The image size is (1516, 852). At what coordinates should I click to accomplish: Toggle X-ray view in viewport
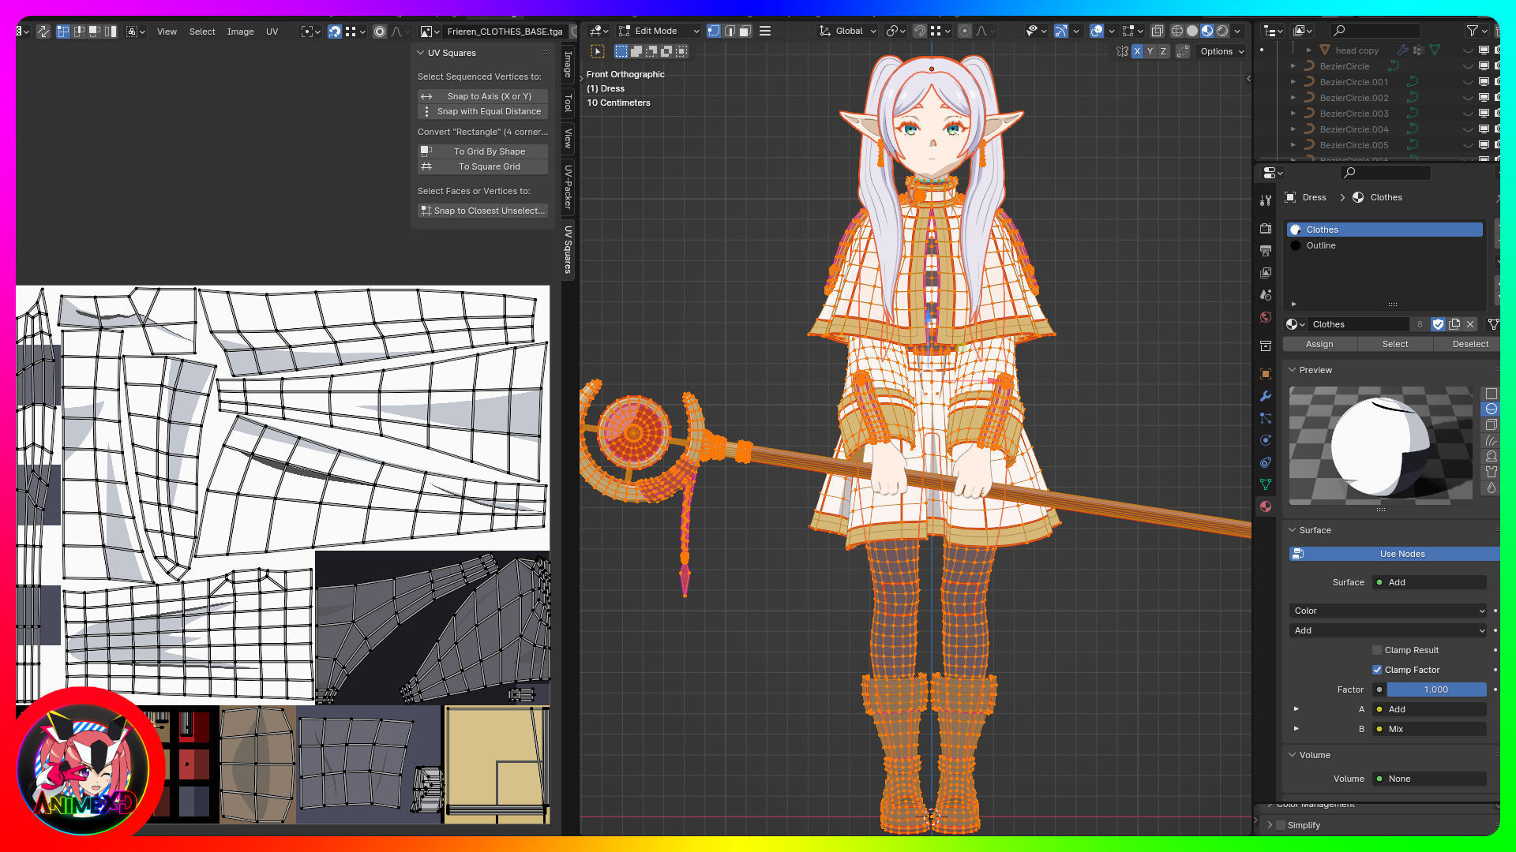tap(1157, 31)
